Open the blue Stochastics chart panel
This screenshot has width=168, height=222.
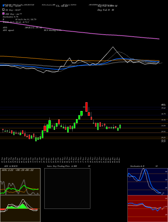tap(148, 182)
